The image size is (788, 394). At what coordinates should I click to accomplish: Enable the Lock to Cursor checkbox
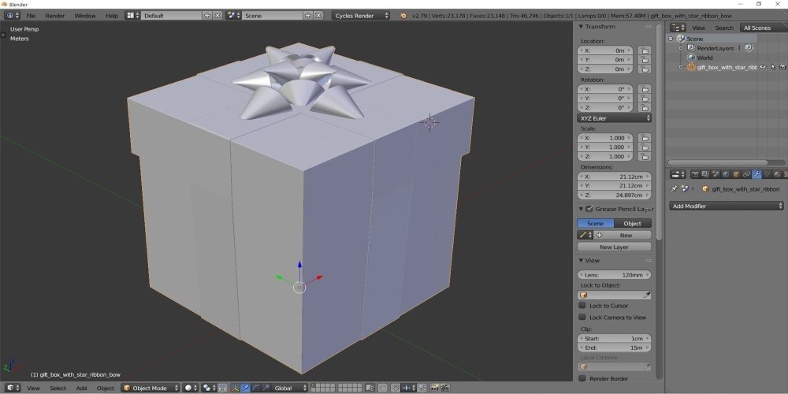tap(582, 305)
